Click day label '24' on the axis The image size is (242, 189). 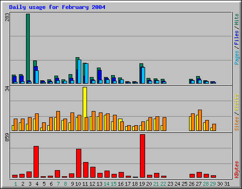(x=177, y=184)
